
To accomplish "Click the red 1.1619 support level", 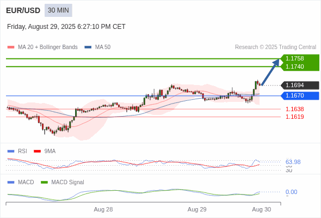I will [295, 117].
